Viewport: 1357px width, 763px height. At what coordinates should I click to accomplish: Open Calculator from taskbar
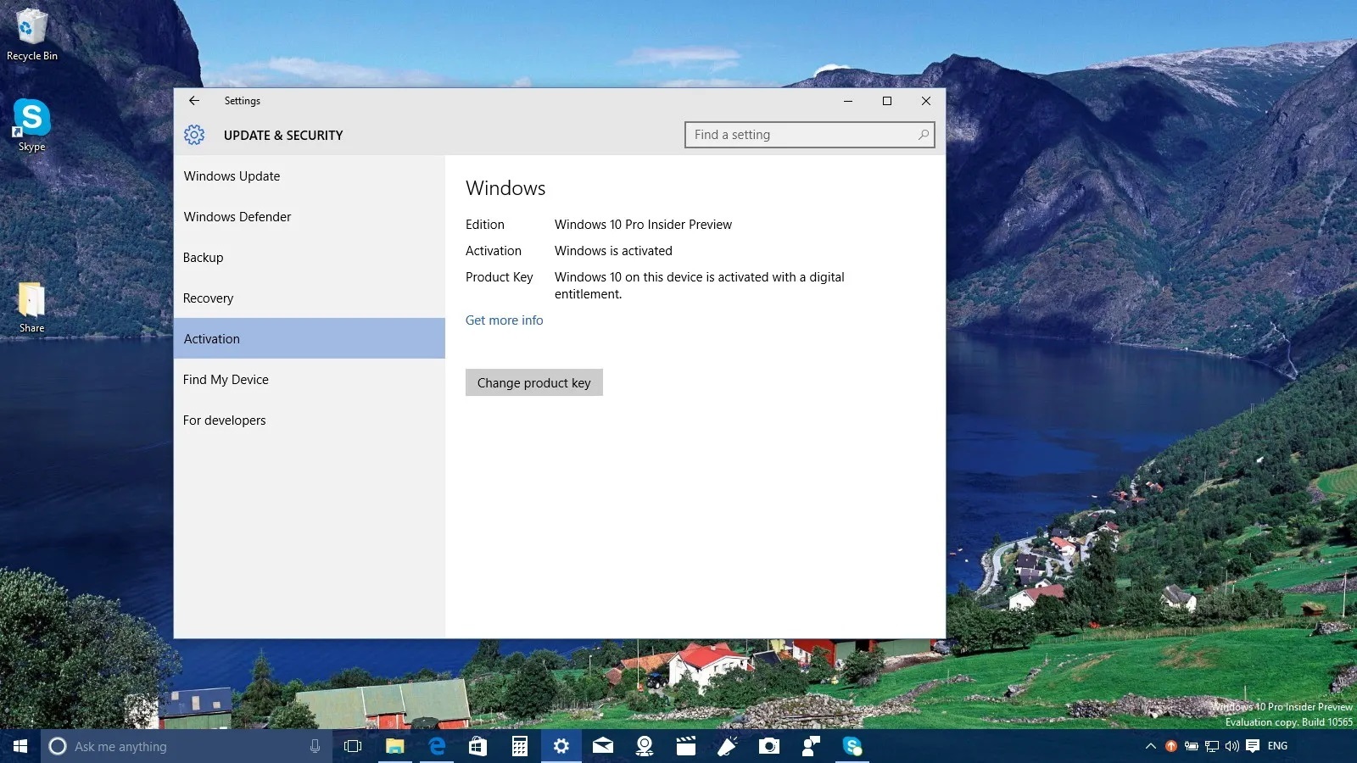point(520,746)
